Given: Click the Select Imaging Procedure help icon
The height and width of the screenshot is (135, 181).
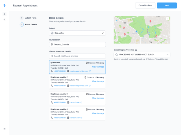Looking at the screenshot, I should (x=136, y=50).
